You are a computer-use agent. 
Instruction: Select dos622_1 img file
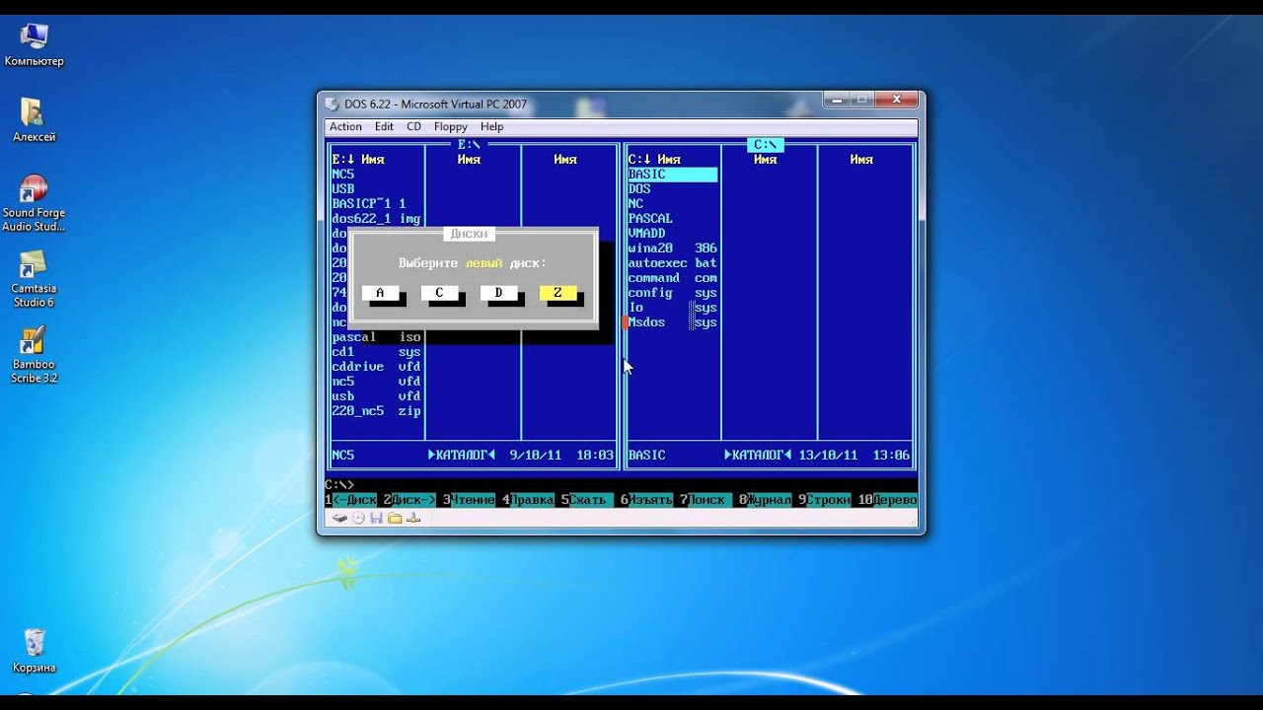tap(377, 219)
